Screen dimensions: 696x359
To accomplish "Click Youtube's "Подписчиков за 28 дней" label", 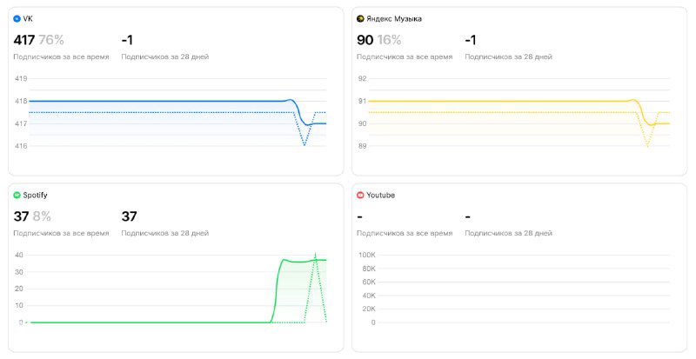I will [x=508, y=233].
